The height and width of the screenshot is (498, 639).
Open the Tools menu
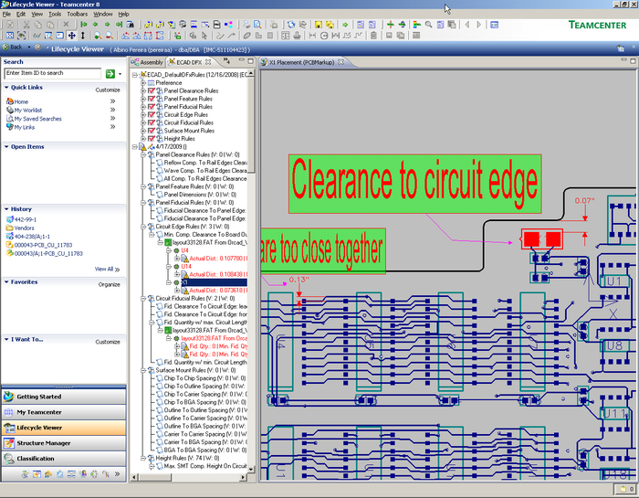point(55,14)
